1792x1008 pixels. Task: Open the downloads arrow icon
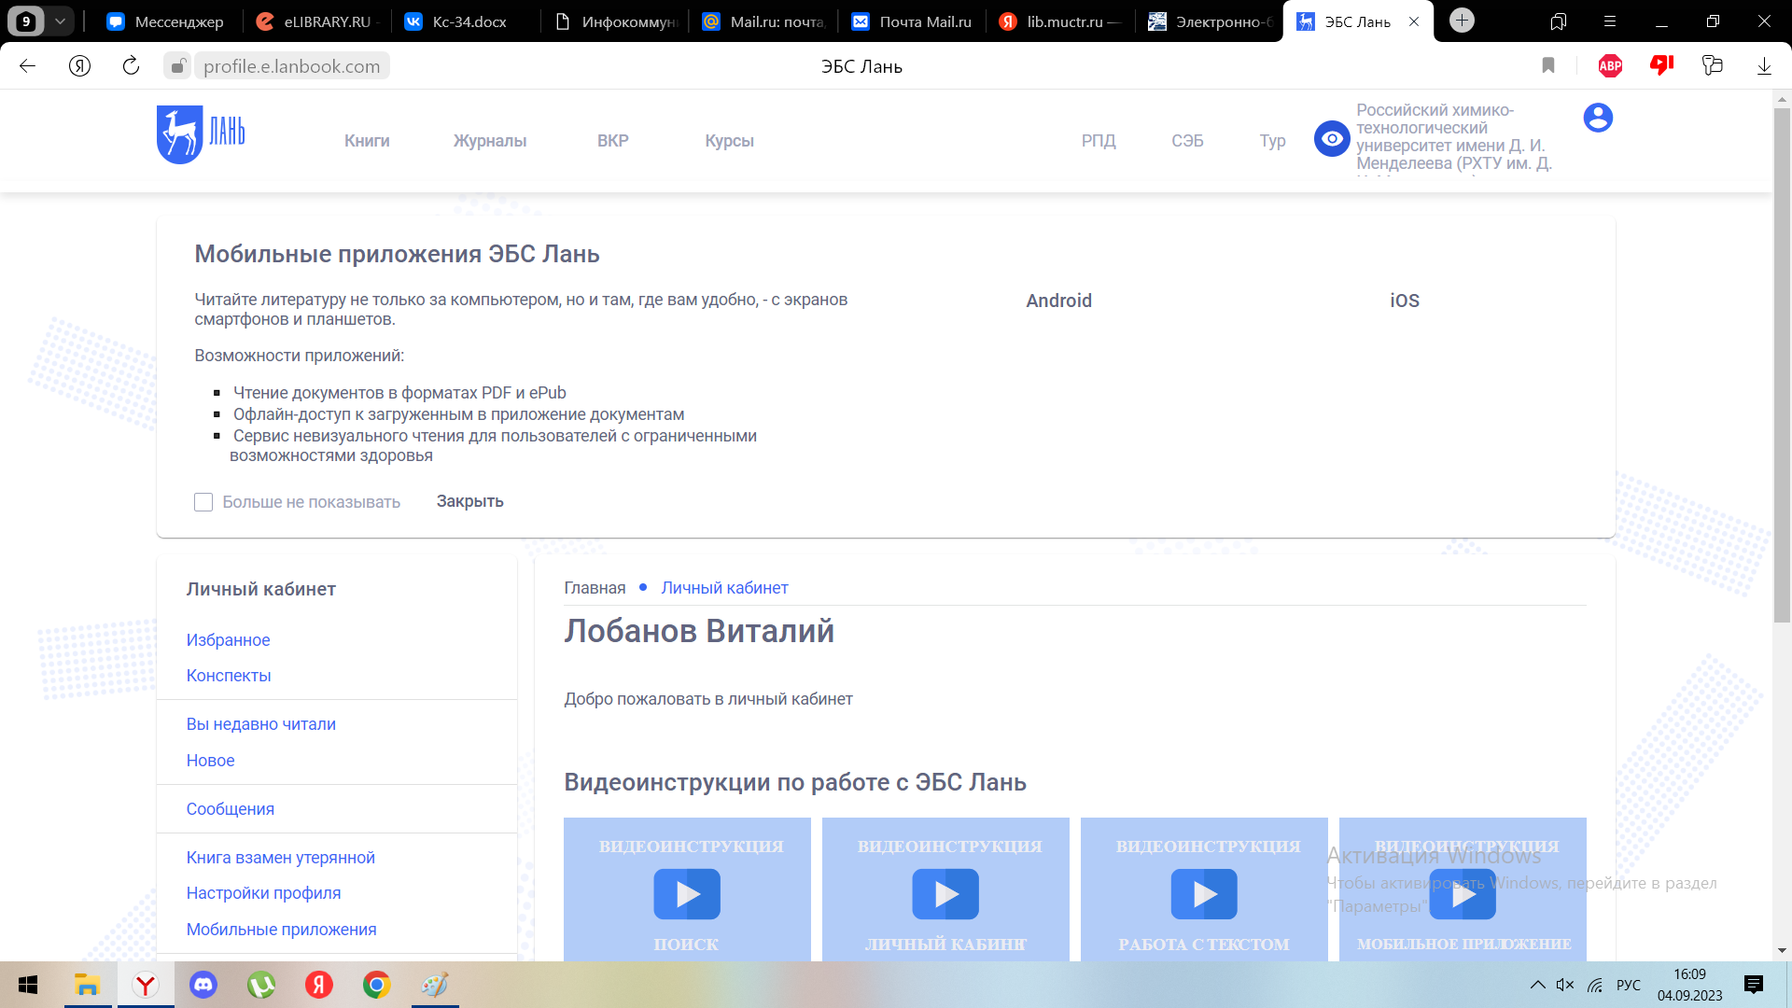click(1764, 66)
